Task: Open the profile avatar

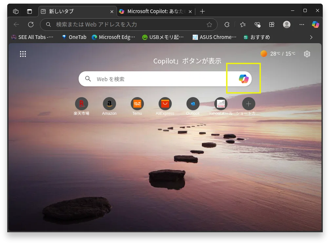Action: [287, 25]
